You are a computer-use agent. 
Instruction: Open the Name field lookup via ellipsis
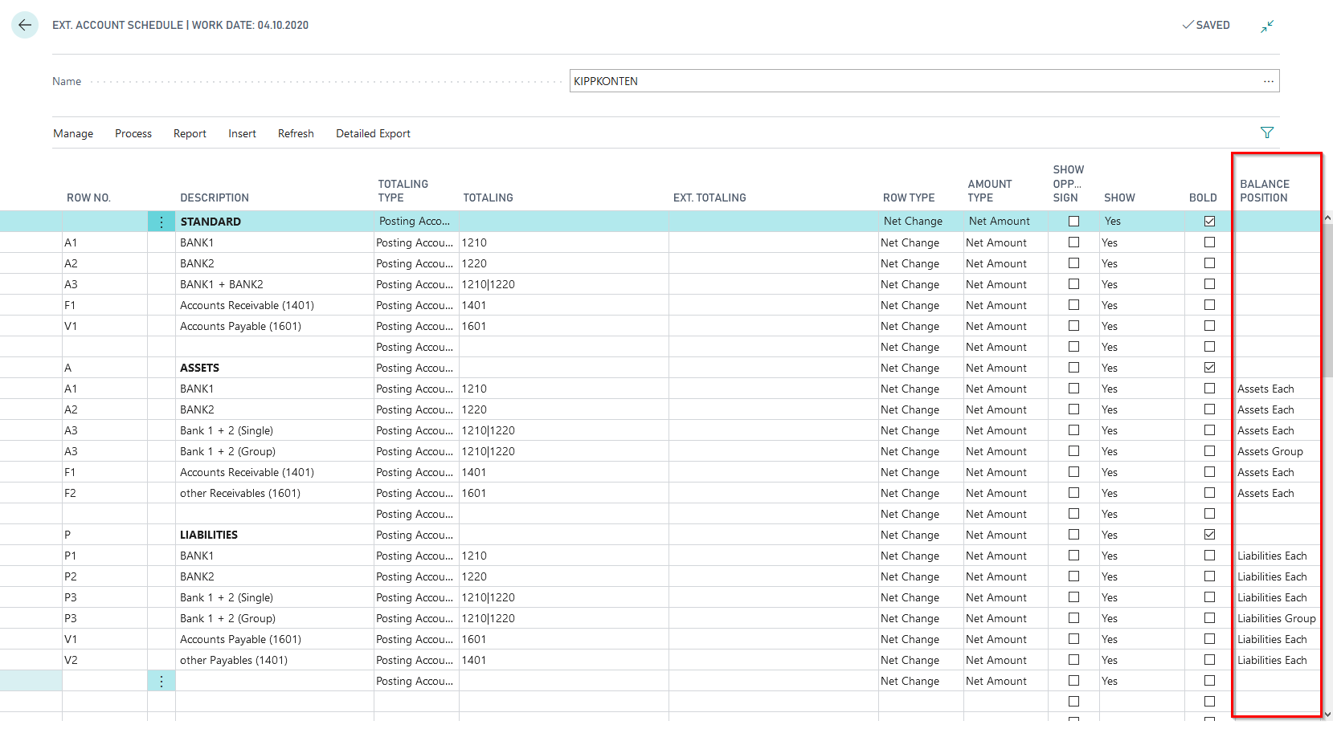coord(1269,80)
